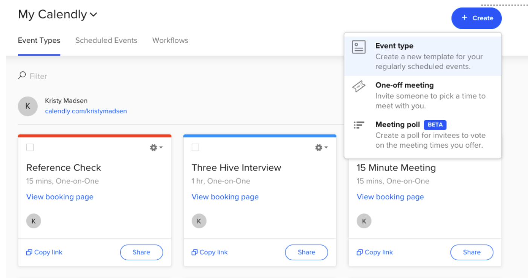Click the Filter magnifying glass icon
This screenshot has height=278, width=528.
click(22, 76)
